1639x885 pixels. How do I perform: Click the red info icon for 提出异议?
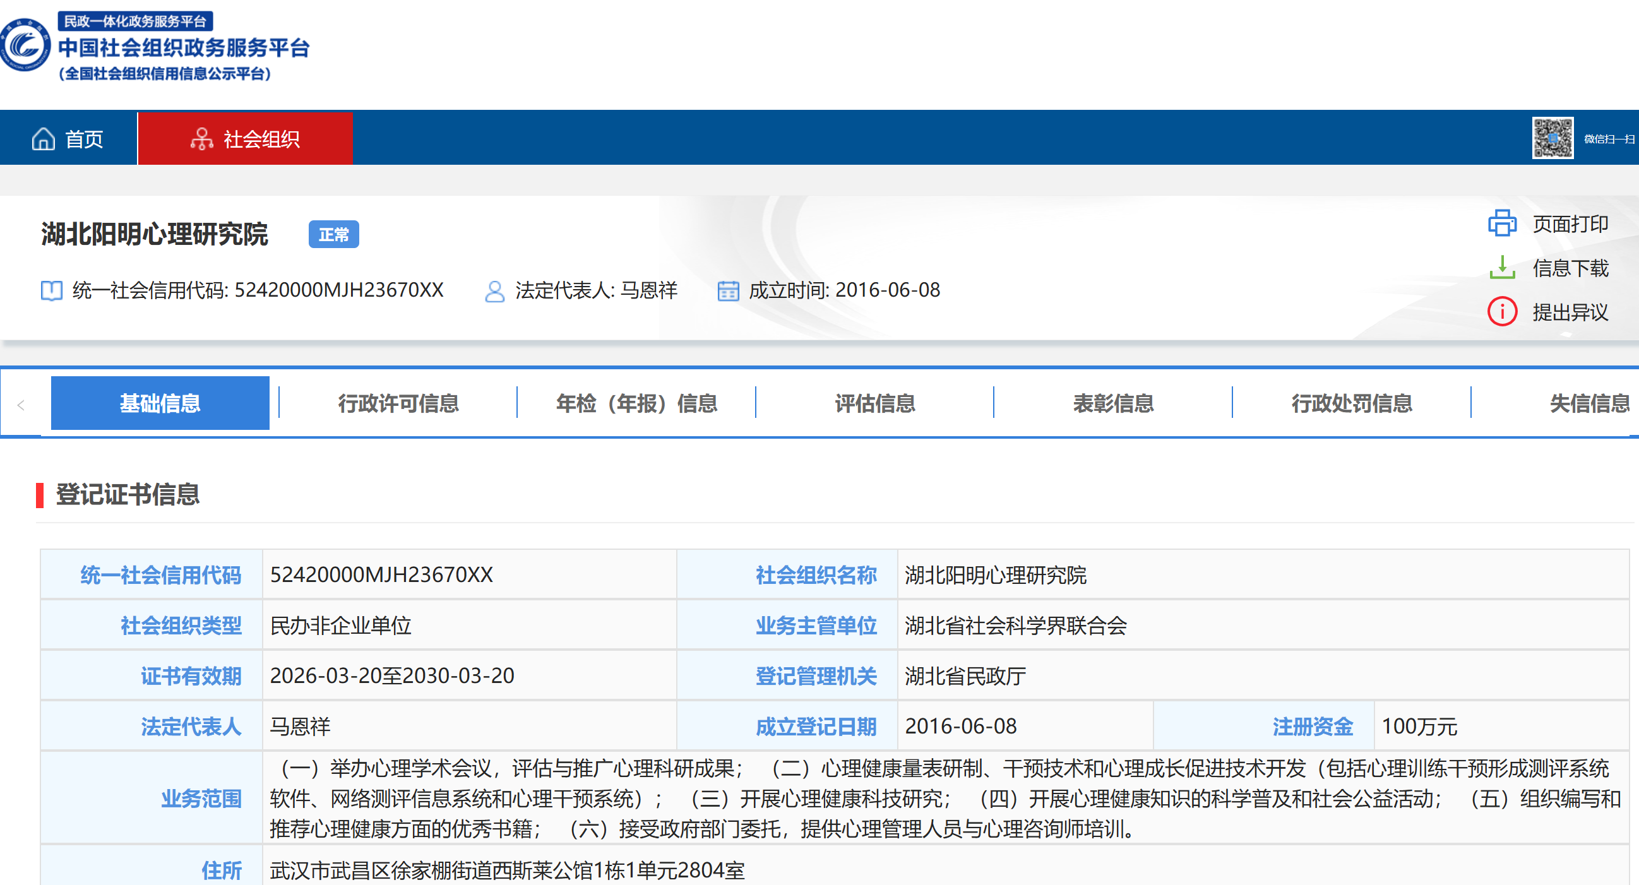[x=1502, y=312]
